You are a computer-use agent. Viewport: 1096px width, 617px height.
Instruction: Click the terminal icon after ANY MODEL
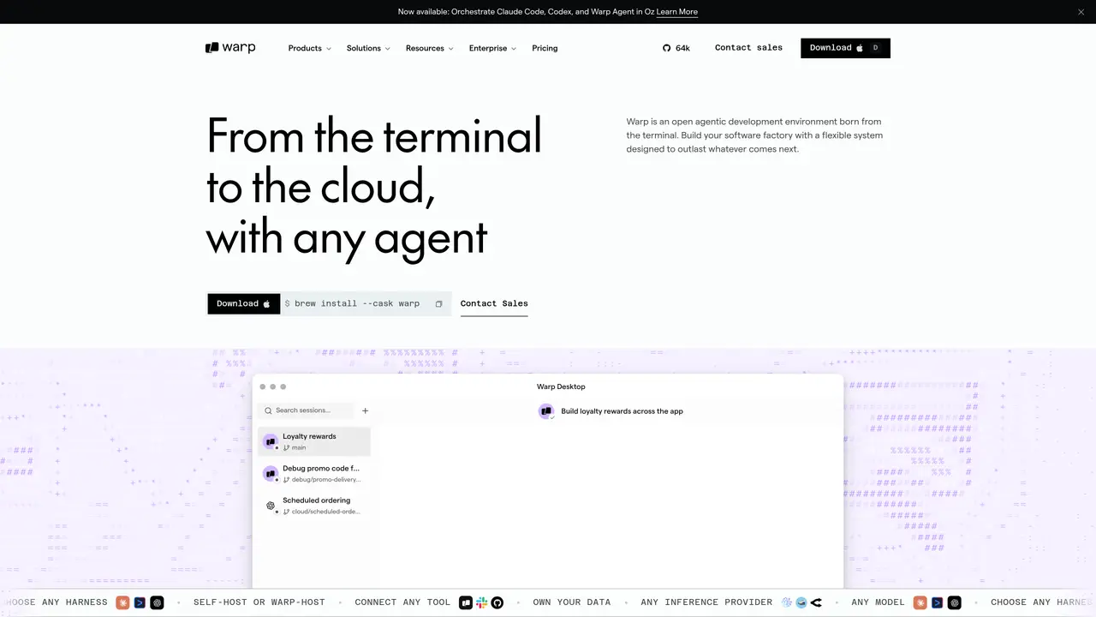click(937, 602)
